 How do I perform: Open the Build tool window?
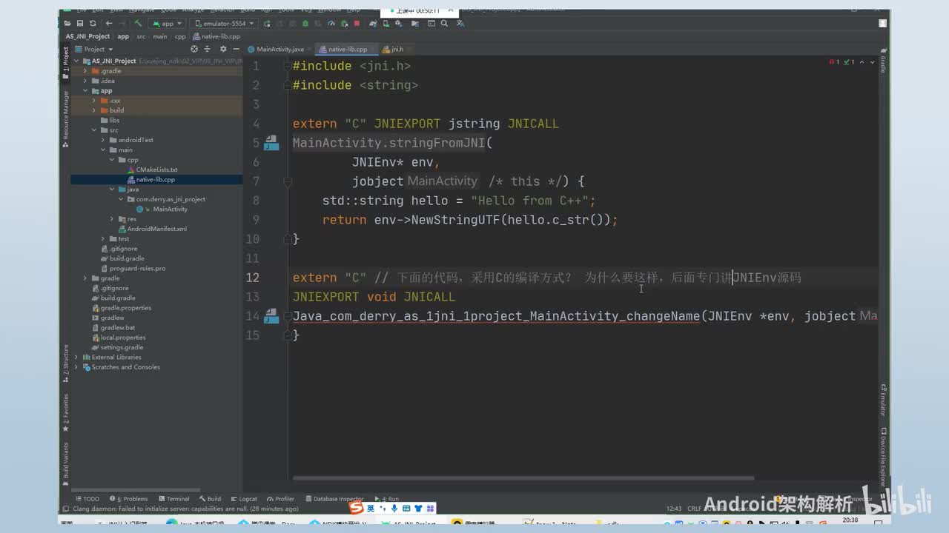(211, 499)
